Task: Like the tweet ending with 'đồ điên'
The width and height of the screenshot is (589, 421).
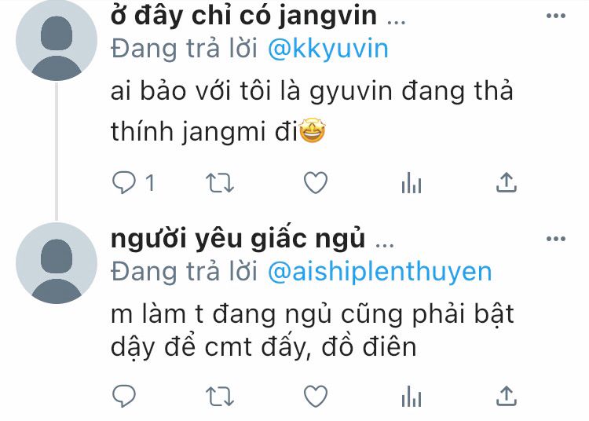Action: tap(316, 396)
